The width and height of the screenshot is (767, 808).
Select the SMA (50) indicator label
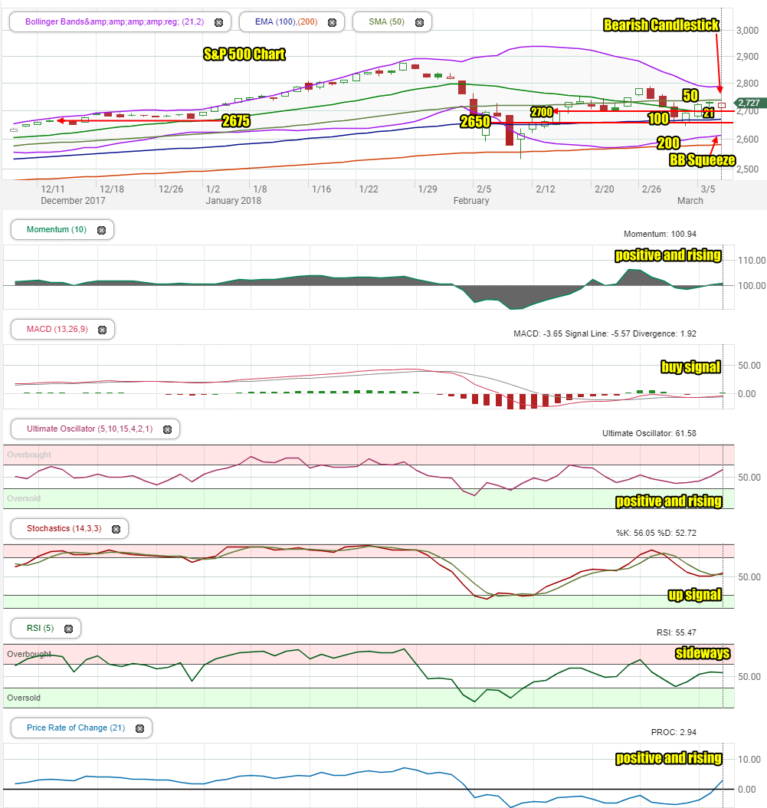[x=386, y=21]
